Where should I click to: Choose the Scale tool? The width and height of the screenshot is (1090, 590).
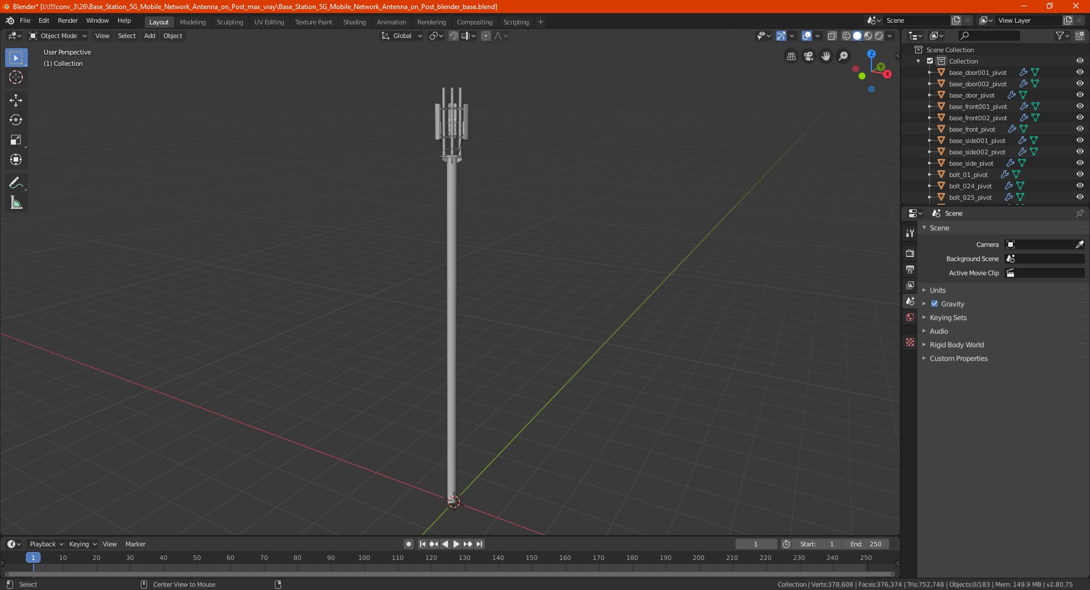16,140
